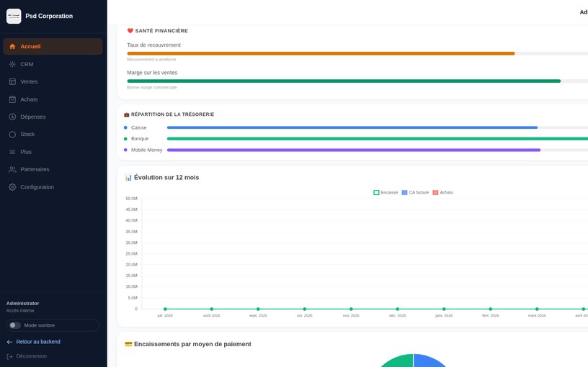
Task: Click the bar chart icon by Évolution sur 12 mois
Action: pyautogui.click(x=128, y=178)
